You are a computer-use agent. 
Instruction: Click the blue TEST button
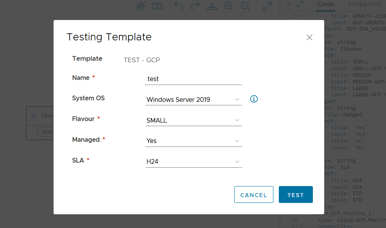click(x=296, y=194)
